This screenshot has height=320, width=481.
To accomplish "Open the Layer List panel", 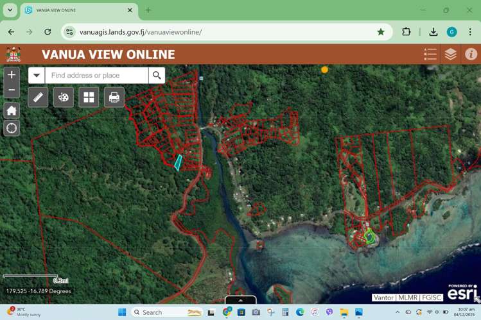I will tap(450, 55).
